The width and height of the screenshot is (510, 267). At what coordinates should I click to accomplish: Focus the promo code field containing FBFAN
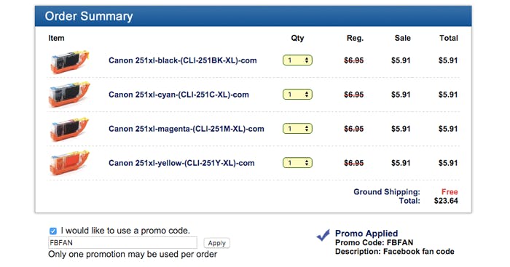[x=122, y=243]
